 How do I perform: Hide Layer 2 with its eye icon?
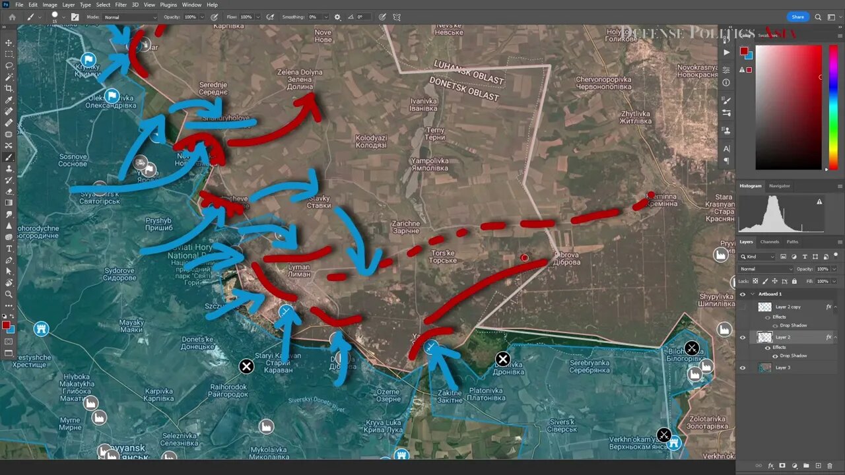(x=743, y=337)
